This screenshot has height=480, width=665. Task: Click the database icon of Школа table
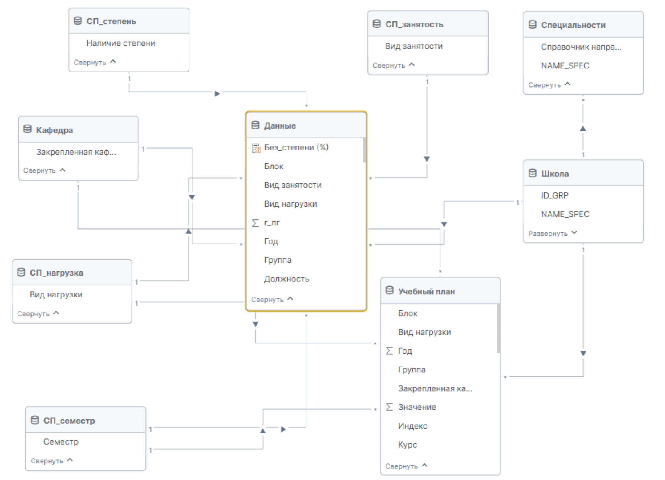pyautogui.click(x=532, y=173)
